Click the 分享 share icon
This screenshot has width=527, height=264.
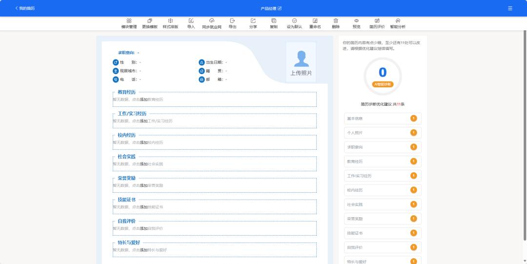tap(253, 23)
